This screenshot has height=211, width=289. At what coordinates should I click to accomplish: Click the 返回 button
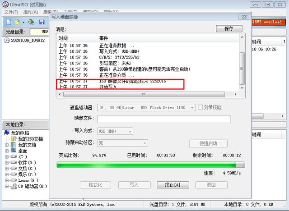211,185
